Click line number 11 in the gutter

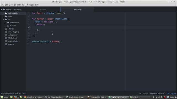(28, 42)
